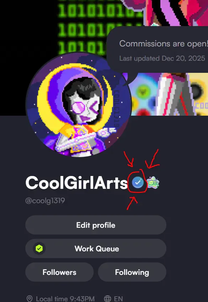The width and height of the screenshot is (208, 302).
Task: Open the Edit profile button
Action: [96, 225]
